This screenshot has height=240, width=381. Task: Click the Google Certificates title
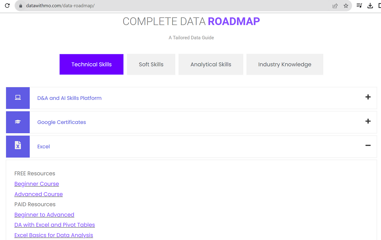[x=61, y=122]
